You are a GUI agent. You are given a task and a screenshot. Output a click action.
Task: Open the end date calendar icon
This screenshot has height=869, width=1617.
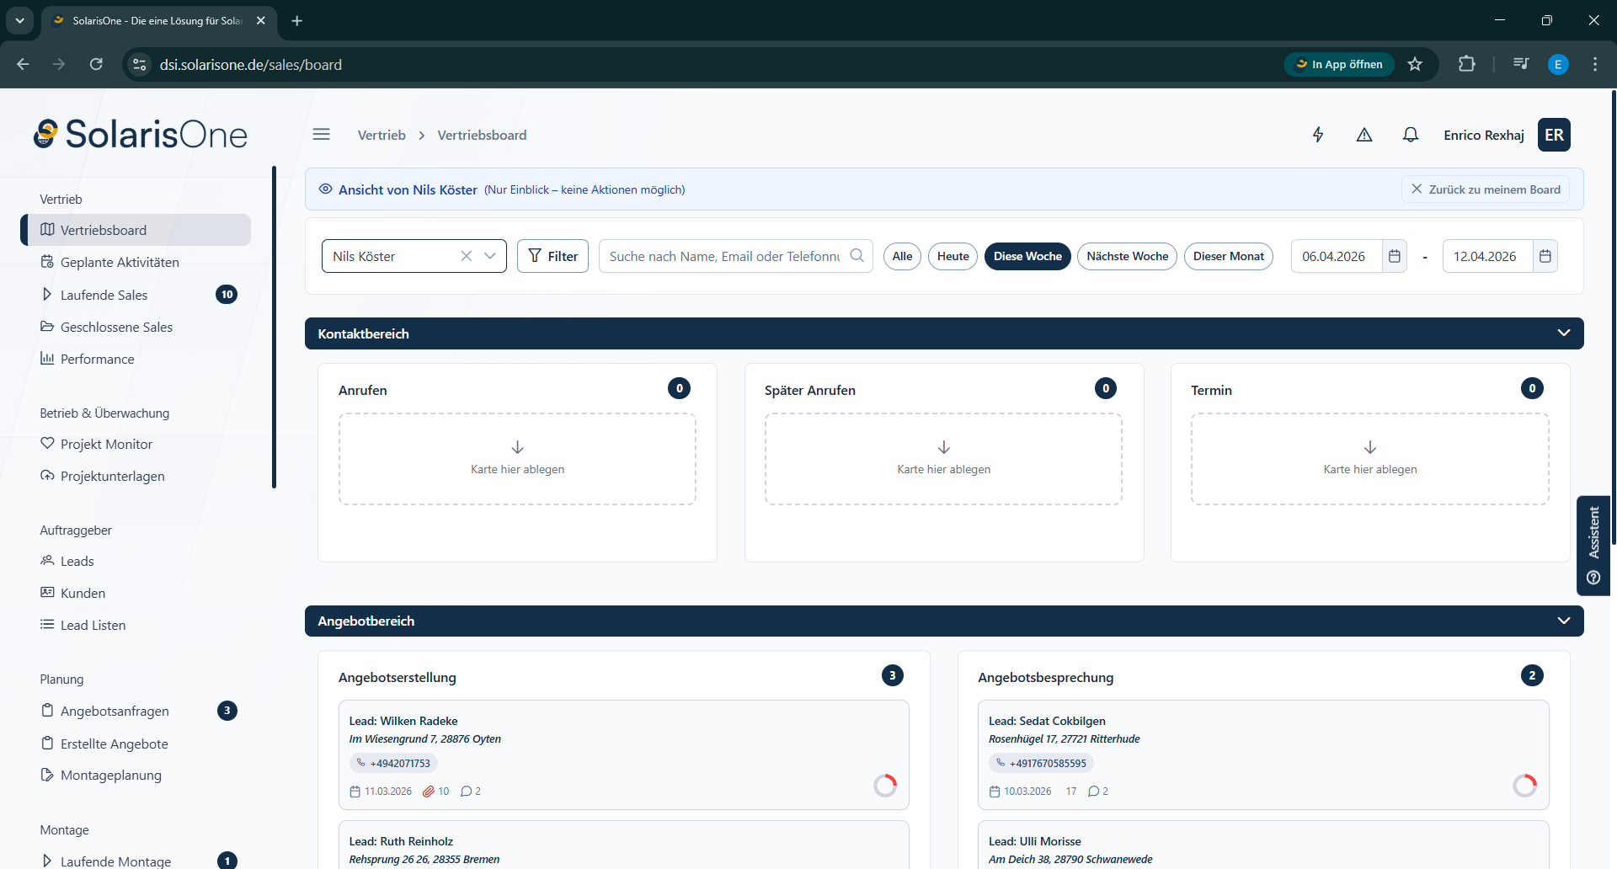click(x=1545, y=256)
